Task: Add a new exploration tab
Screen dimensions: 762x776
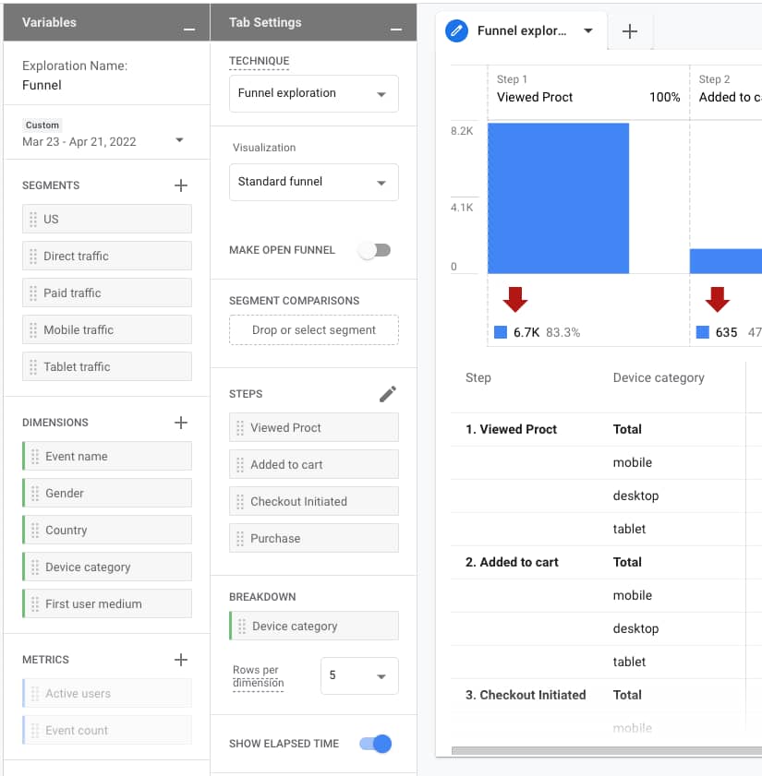Action: click(x=630, y=31)
